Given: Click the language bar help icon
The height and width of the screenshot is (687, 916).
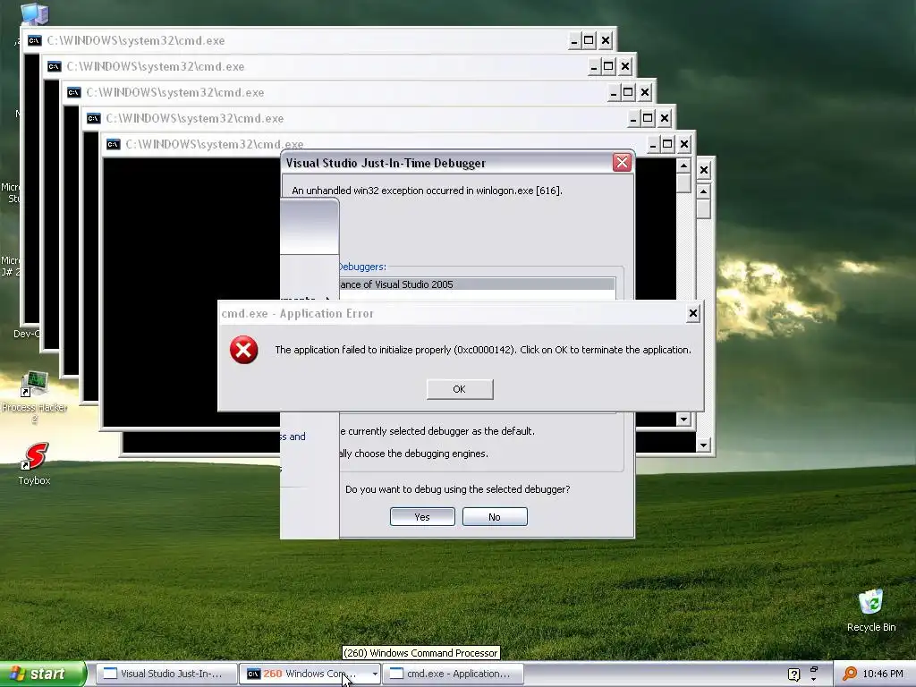Looking at the screenshot, I should tap(794, 674).
